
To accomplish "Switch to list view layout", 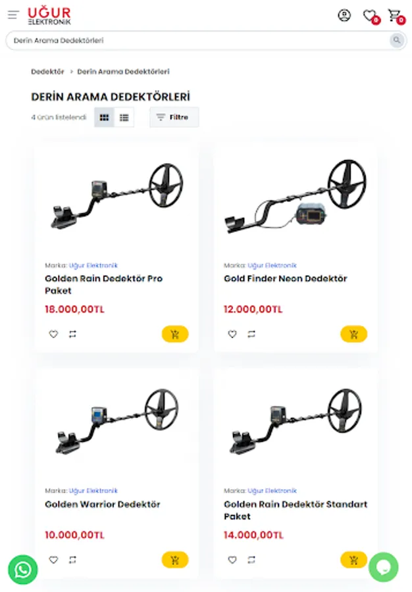I will pos(124,118).
